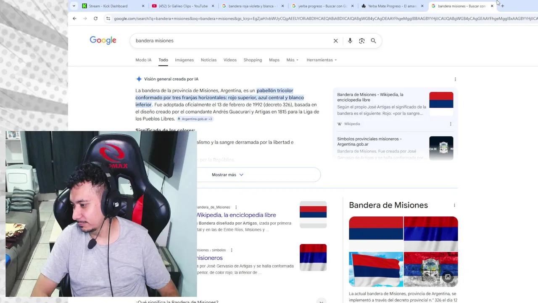
Task: Reload the current page
Action: (95, 19)
